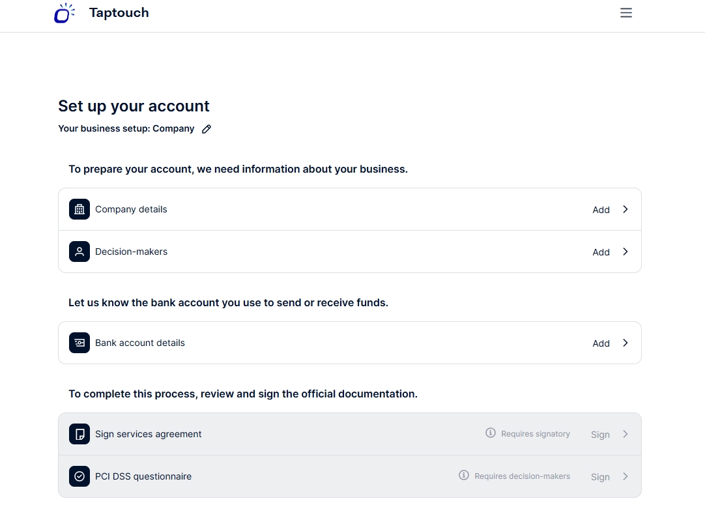Screen dimensions: 705x518
Task: Edit business setup with pencil icon
Action: pos(207,129)
